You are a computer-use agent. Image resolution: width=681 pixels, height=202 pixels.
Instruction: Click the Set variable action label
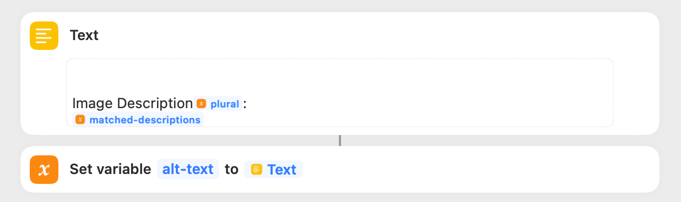click(110, 170)
